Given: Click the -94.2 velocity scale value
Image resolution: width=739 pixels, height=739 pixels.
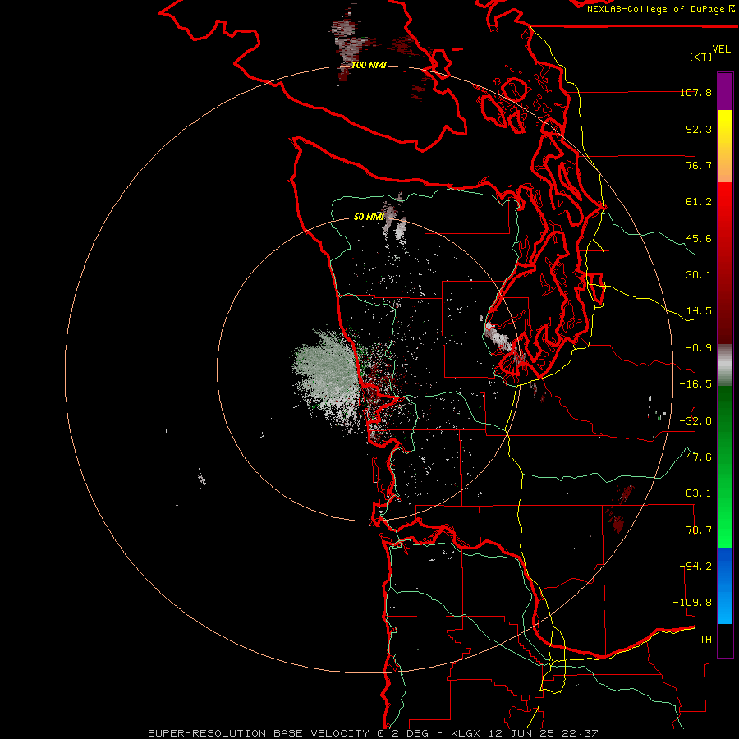Looking at the screenshot, I should [695, 567].
